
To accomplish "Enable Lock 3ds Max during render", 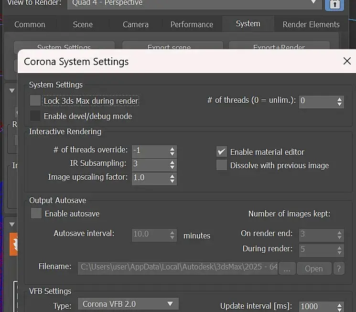I will tap(35, 101).
